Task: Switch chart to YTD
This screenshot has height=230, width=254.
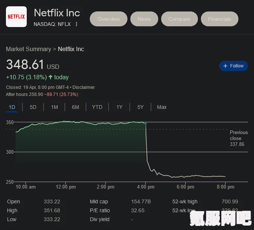Action: (x=97, y=107)
